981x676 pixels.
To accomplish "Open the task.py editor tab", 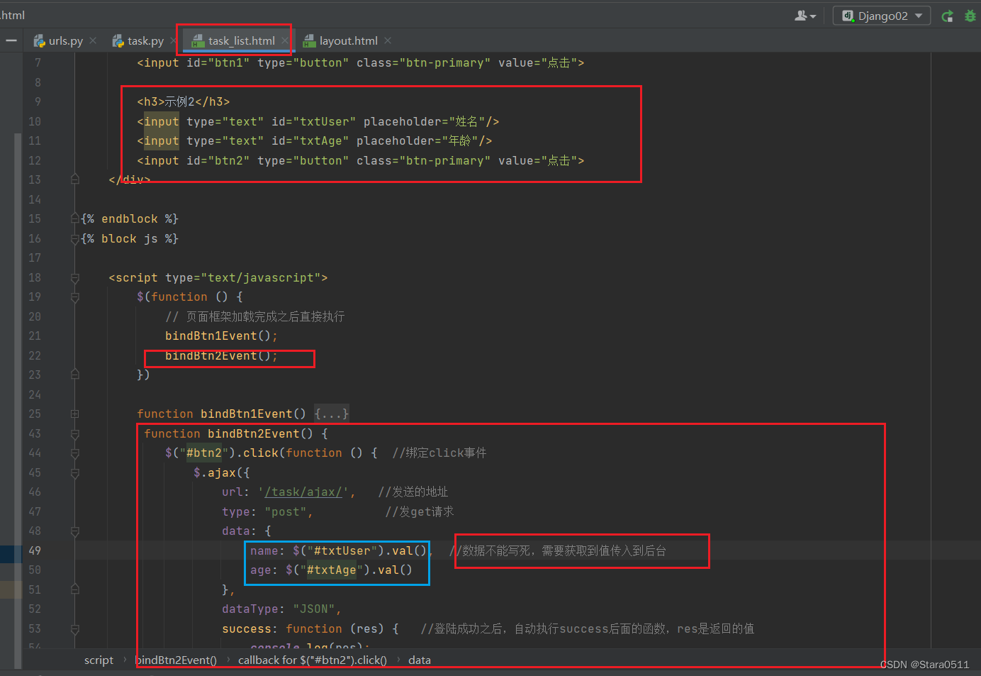I will (x=145, y=41).
